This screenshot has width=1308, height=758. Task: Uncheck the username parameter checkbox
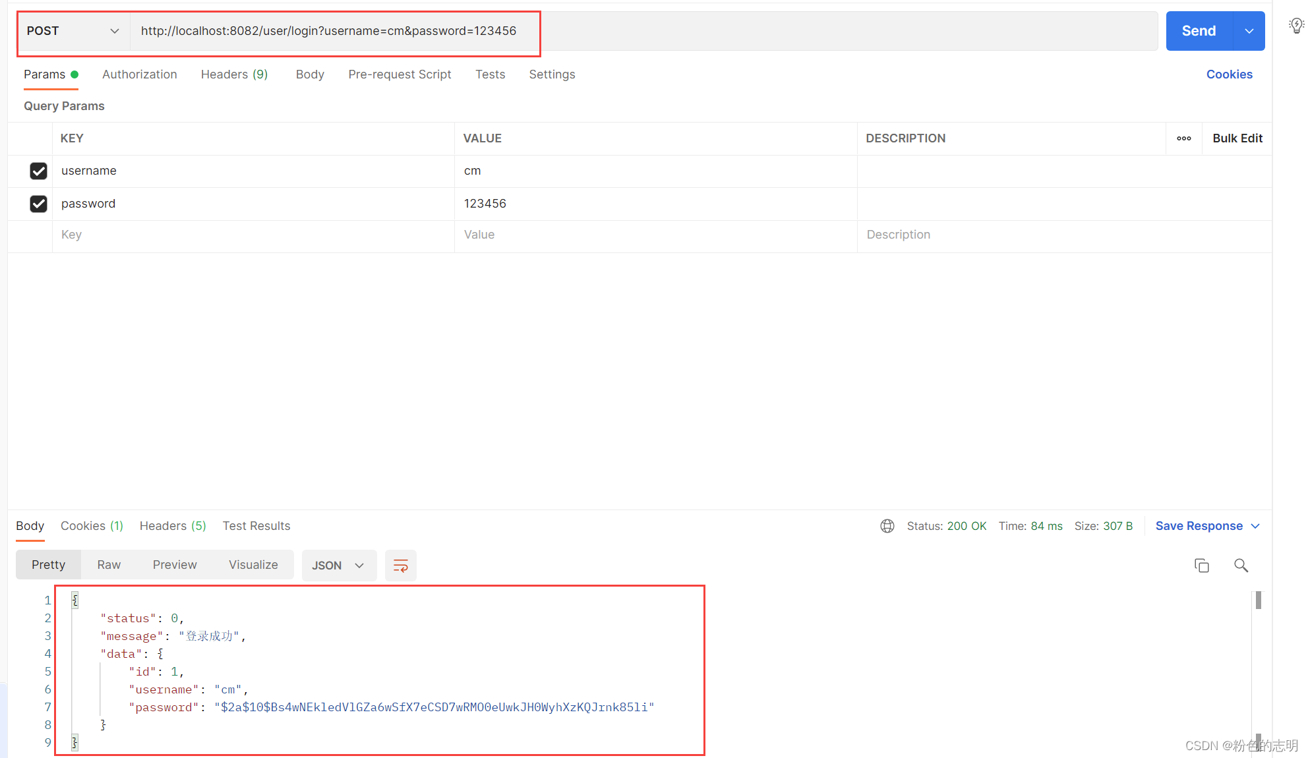click(38, 171)
